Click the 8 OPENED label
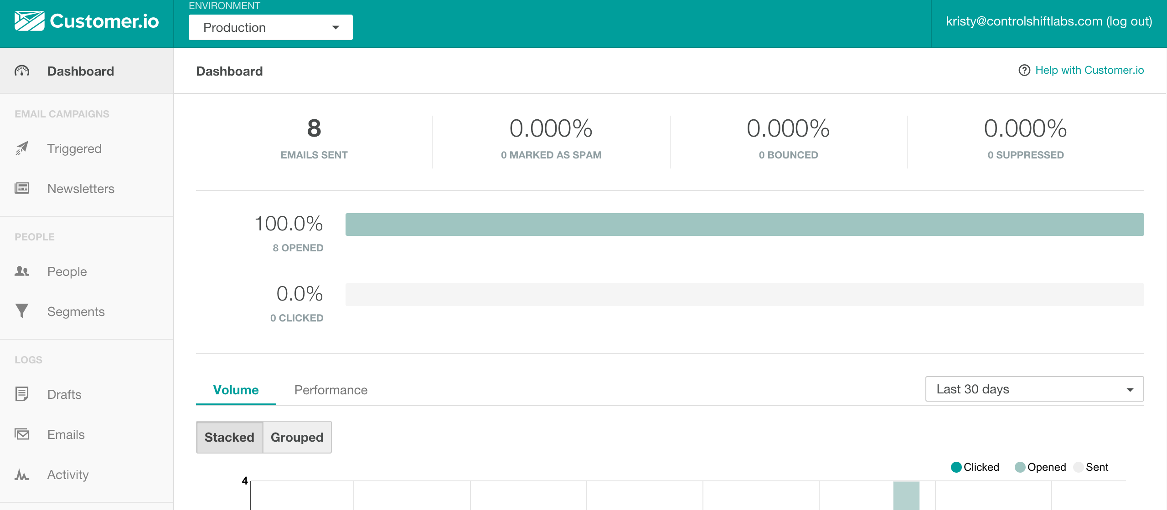This screenshot has width=1167, height=510. point(298,248)
